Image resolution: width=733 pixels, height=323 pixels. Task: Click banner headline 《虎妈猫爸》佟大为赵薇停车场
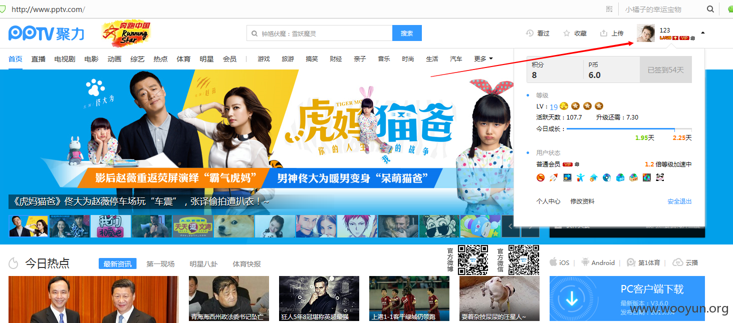[x=140, y=201]
